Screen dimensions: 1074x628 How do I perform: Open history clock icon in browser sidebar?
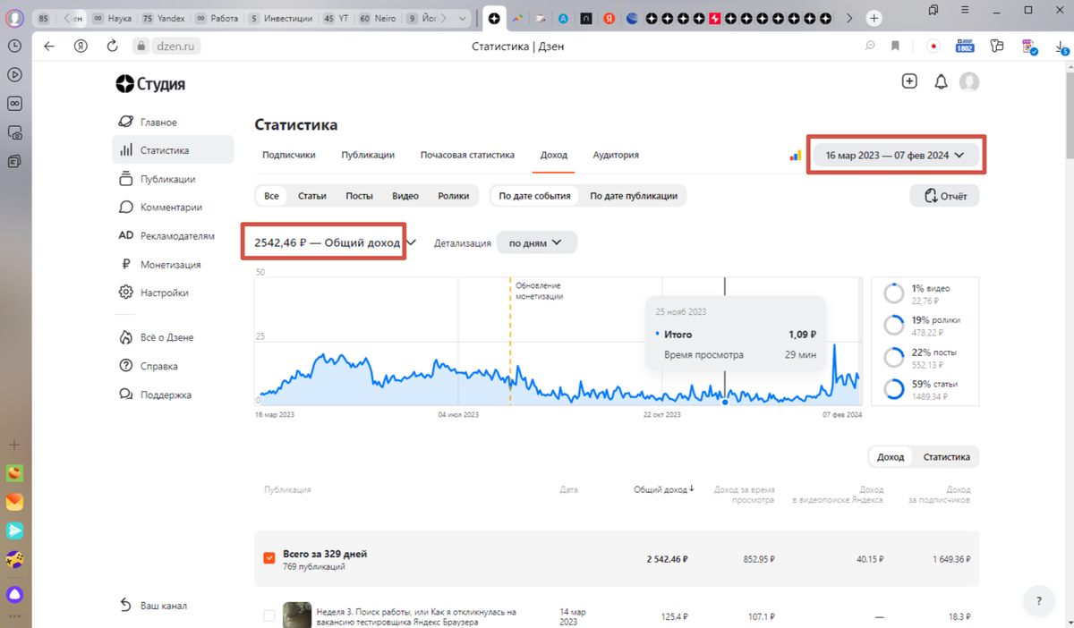(14, 46)
